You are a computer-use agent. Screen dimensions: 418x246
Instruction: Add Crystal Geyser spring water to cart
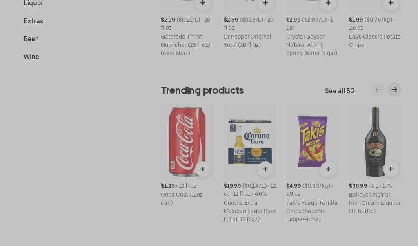[328, 4]
